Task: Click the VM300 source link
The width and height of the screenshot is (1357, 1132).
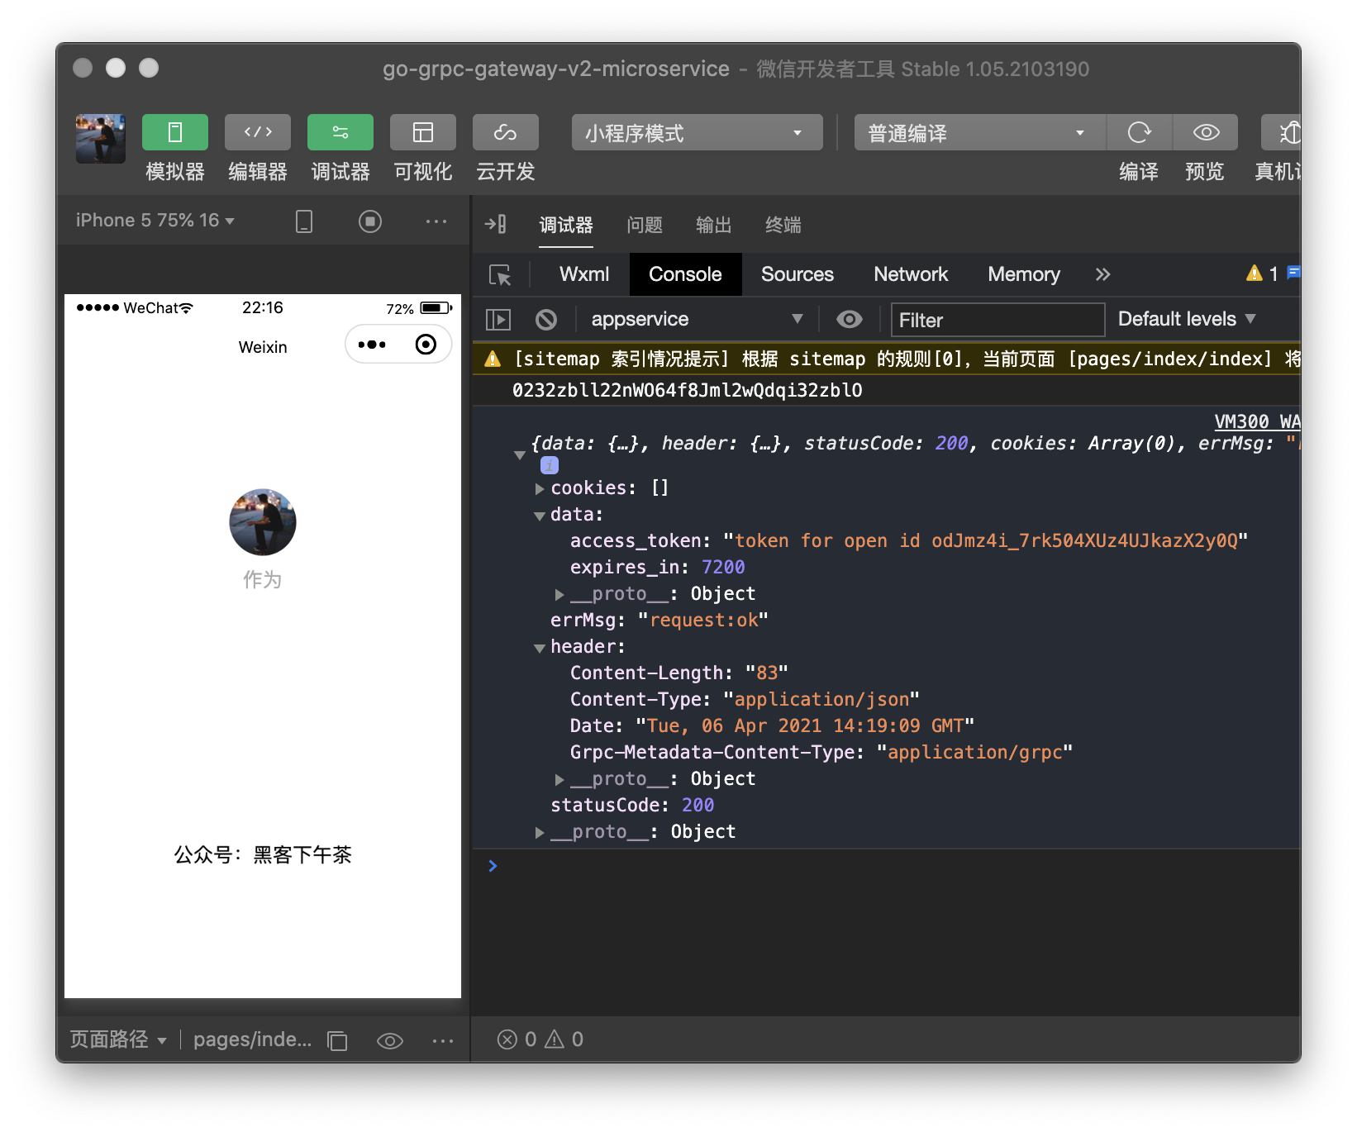Action: (x=1257, y=421)
